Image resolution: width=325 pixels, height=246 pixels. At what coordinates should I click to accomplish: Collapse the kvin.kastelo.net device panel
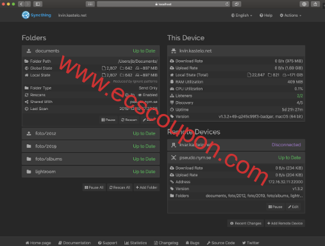coord(236,51)
